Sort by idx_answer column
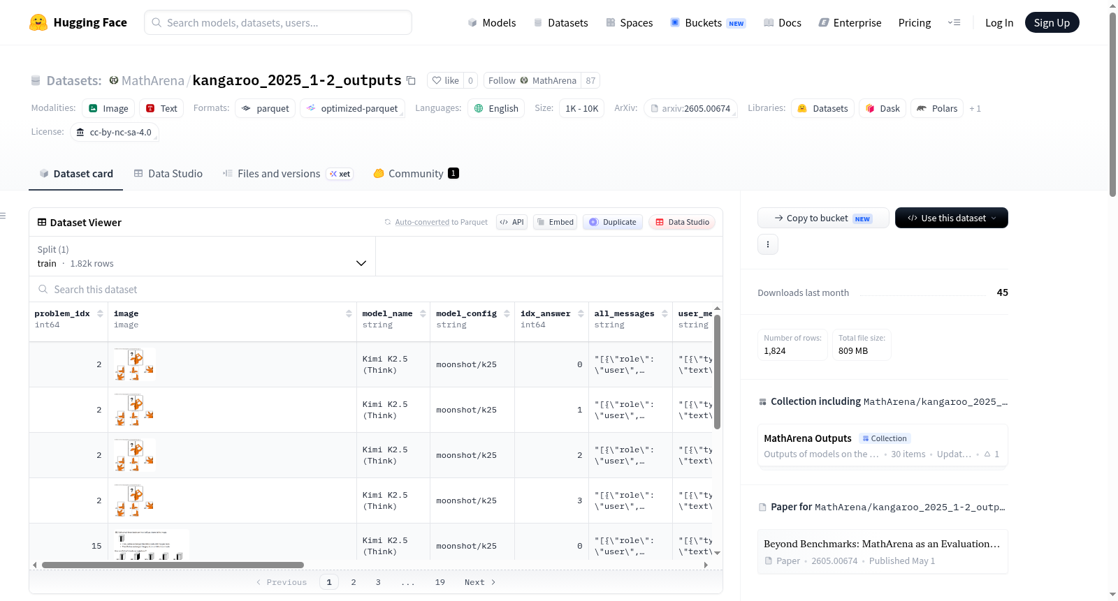The height and width of the screenshot is (601, 1118). coord(581,314)
